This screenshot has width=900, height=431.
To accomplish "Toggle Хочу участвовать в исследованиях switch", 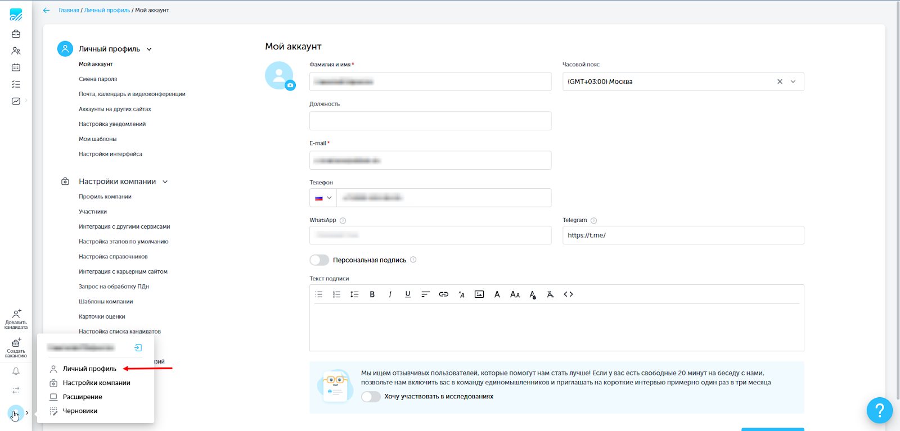I will pos(371,397).
